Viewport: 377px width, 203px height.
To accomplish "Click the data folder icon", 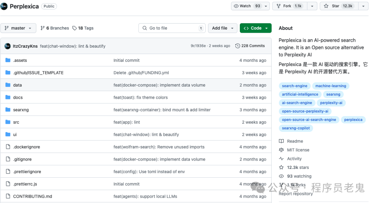I will pos(8,85).
